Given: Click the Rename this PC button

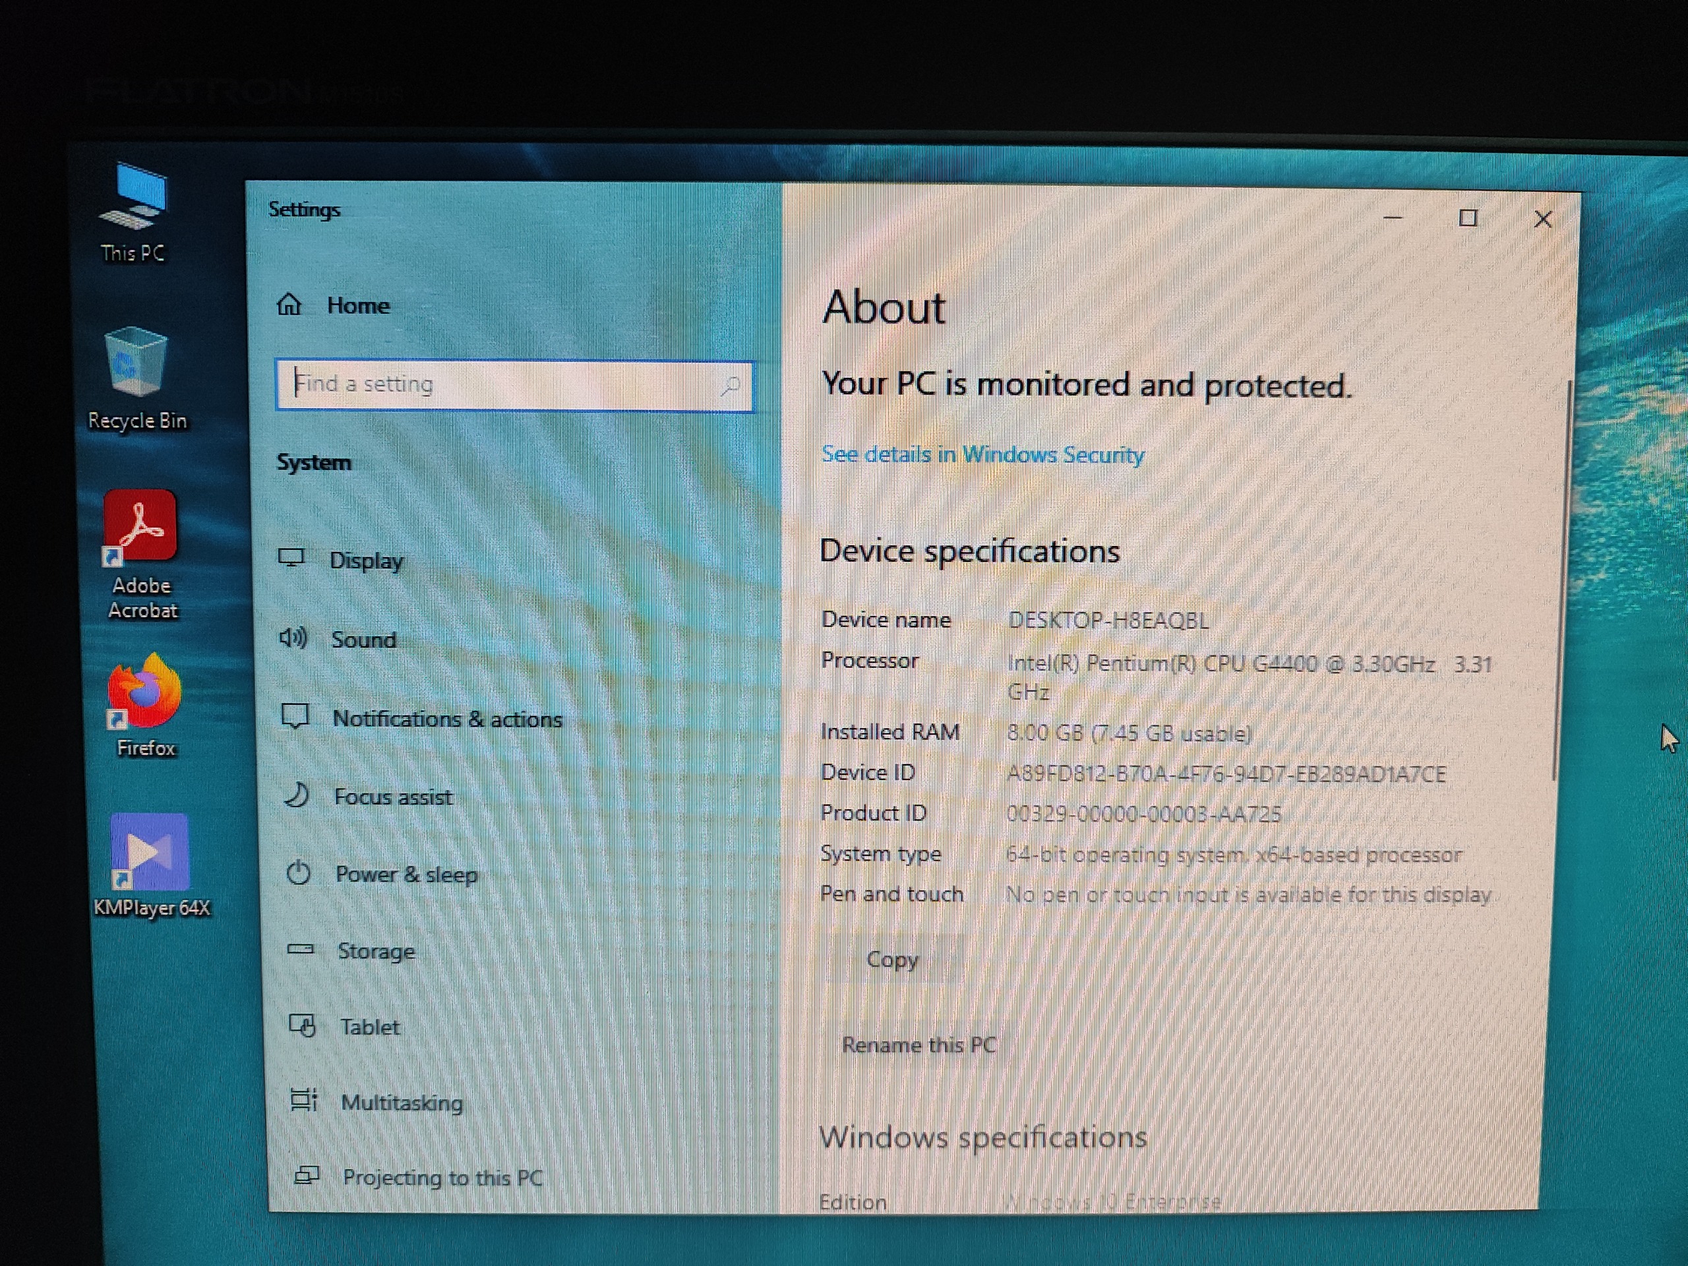Looking at the screenshot, I should [919, 1046].
